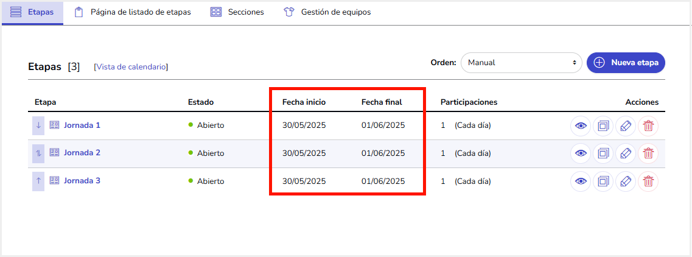The height and width of the screenshot is (257, 692).
Task: Delete Jornada 1 with trash icon
Action: pos(648,126)
